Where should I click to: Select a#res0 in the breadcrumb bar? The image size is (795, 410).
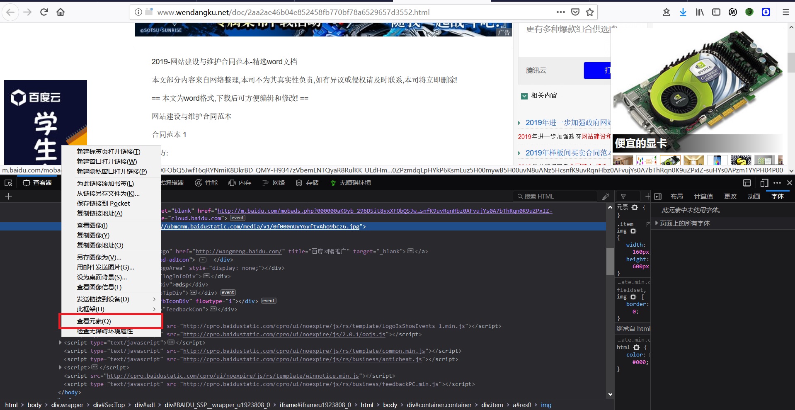pyautogui.click(x=522, y=405)
